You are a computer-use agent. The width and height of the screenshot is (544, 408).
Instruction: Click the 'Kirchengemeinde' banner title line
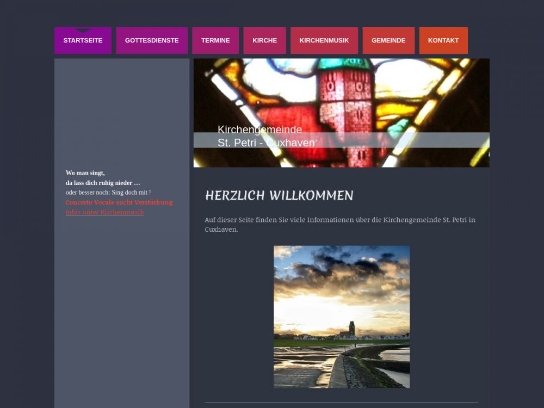tap(259, 129)
